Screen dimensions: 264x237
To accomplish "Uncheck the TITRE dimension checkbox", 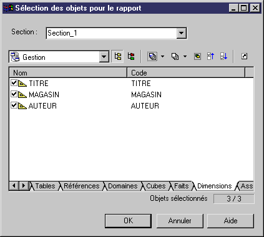I will tap(14, 83).
